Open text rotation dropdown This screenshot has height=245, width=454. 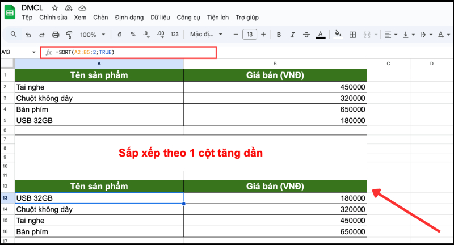coord(444,35)
